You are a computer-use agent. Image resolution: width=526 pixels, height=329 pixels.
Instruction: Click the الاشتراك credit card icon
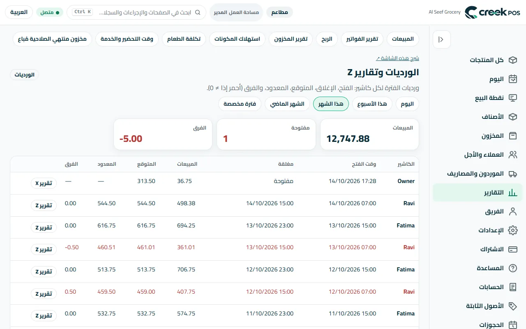(512, 249)
